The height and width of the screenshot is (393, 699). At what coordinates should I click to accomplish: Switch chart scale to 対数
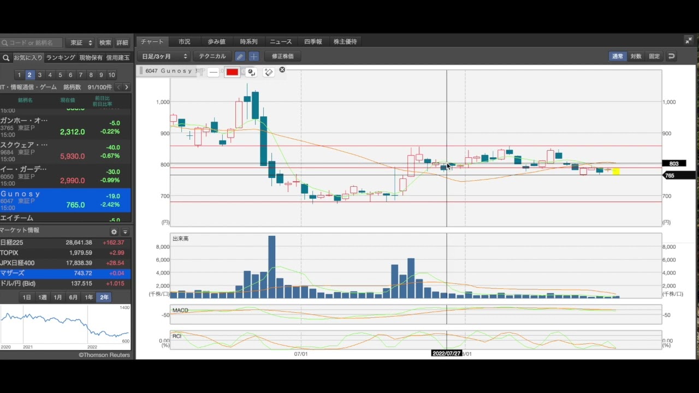point(636,56)
